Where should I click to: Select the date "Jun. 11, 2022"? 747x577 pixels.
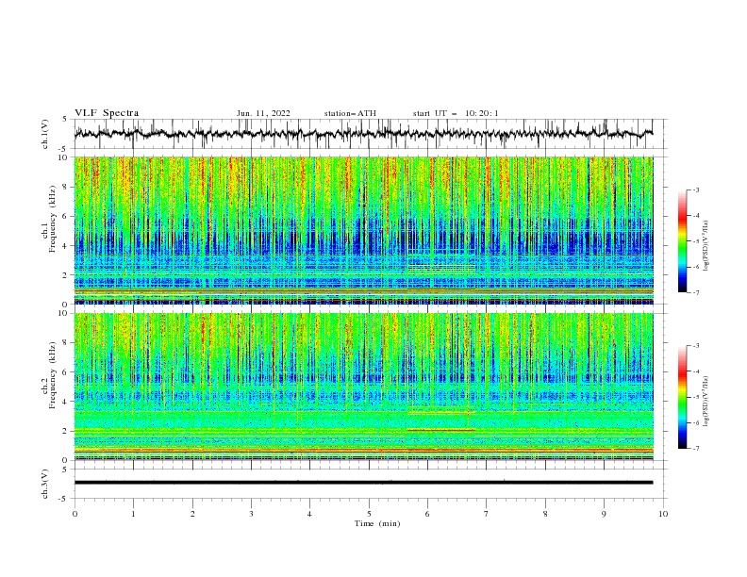[263, 113]
